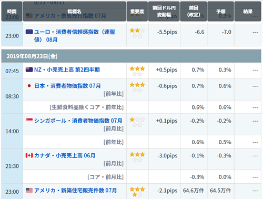Click the 指標名 column header
This screenshot has height=199, width=263.
click(x=74, y=12)
